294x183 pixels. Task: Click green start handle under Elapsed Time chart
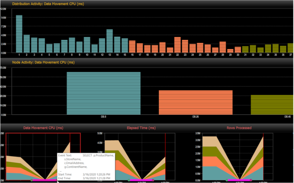[129, 180]
